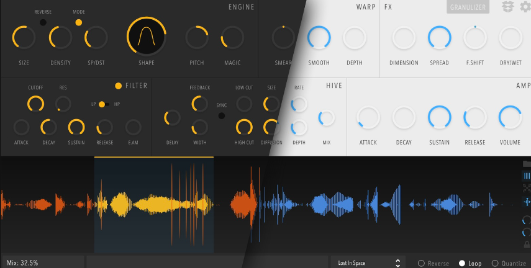Open the settings gear icon

tap(525, 7)
